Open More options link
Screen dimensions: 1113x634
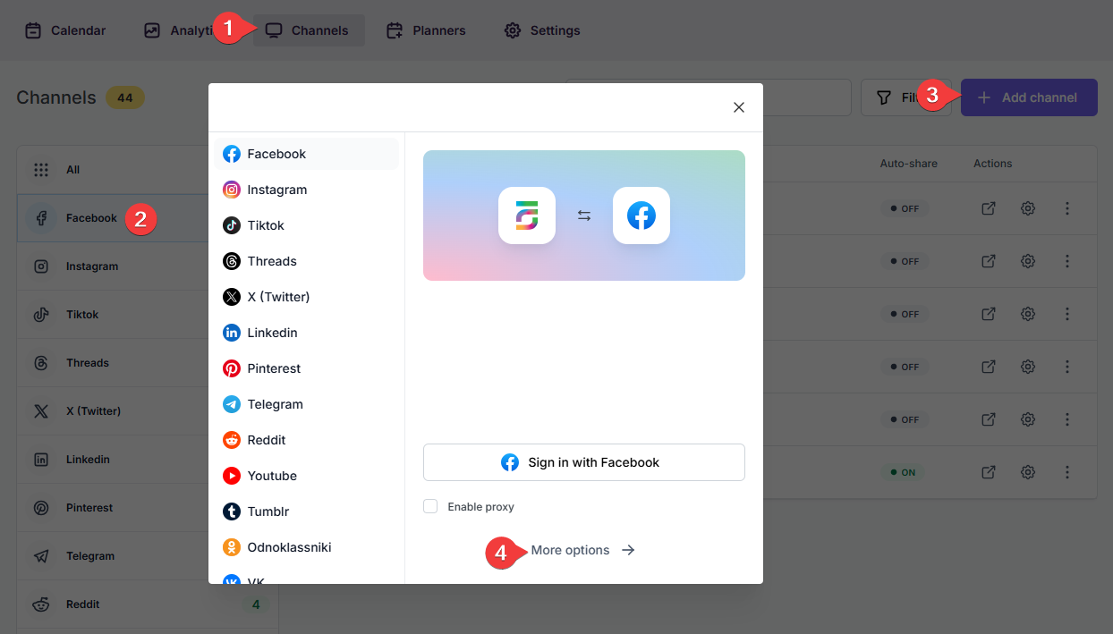[x=583, y=550]
